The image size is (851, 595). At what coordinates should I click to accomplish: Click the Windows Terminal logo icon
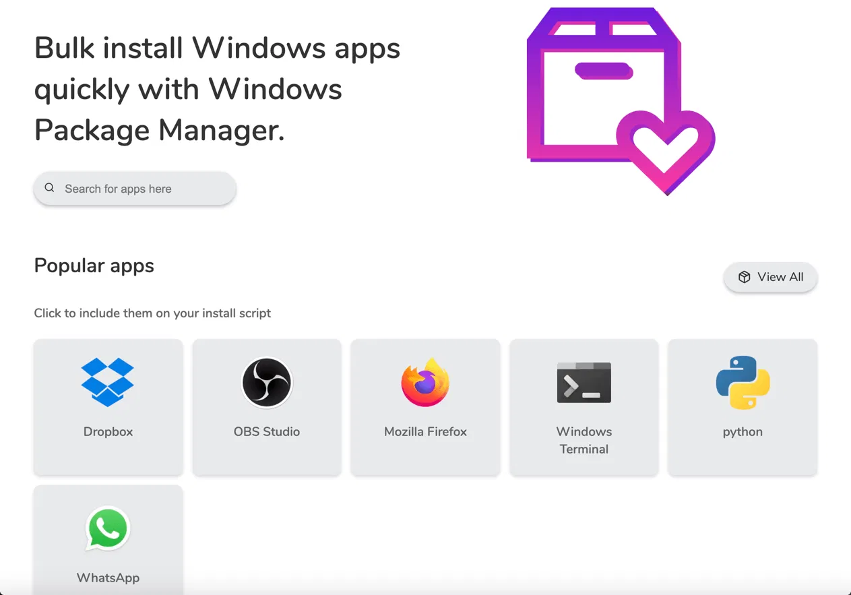tap(584, 383)
